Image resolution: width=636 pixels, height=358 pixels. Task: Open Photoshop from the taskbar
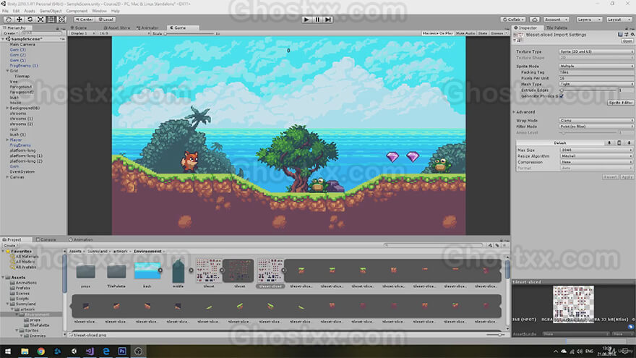tap(122, 351)
